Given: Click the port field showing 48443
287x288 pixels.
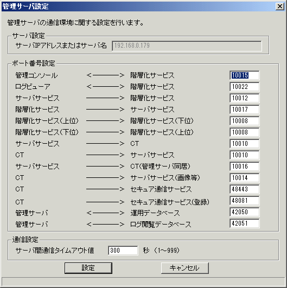Looking at the screenshot, I should 244,189.
